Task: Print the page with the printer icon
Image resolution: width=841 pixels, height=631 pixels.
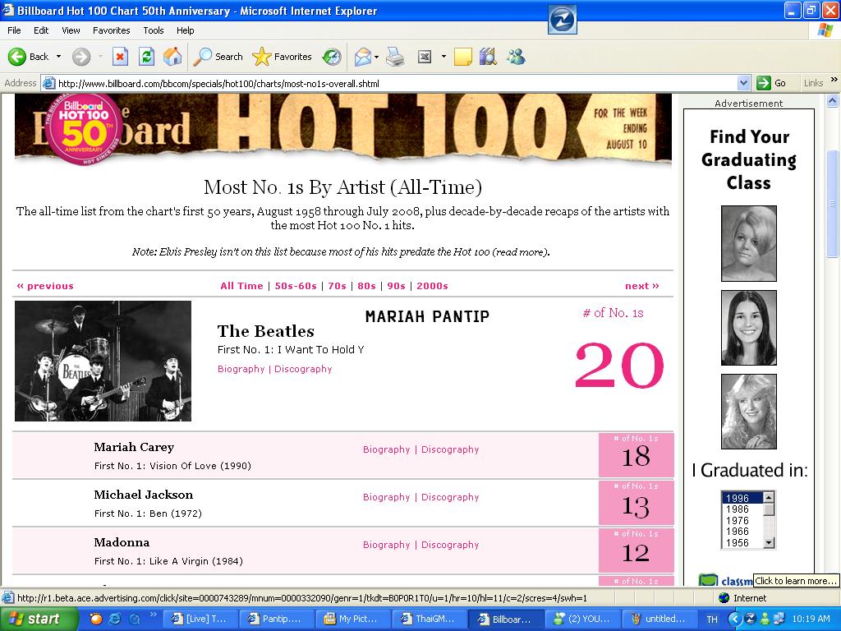Action: [395, 57]
